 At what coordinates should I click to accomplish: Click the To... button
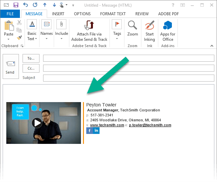pos(31,58)
